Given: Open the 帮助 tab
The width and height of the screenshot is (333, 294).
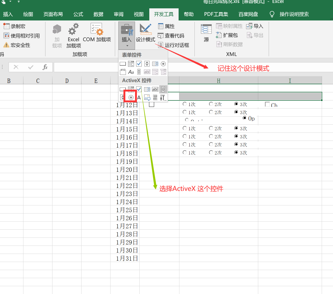Looking at the screenshot, I should [x=189, y=14].
